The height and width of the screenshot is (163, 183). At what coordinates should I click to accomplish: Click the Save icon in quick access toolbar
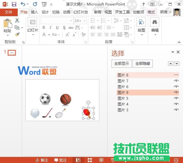pyautogui.click(x=14, y=4)
